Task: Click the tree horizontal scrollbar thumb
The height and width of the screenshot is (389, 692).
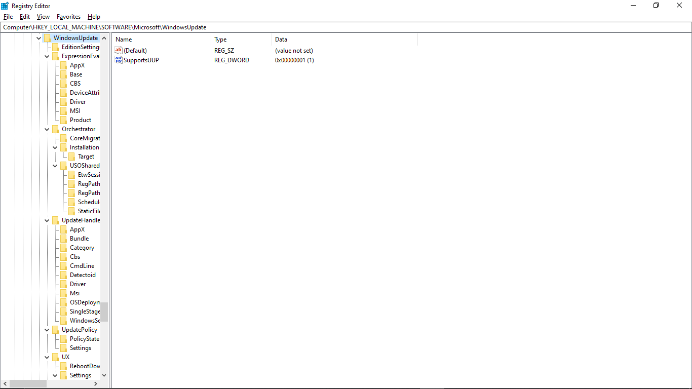Action: 28,384
